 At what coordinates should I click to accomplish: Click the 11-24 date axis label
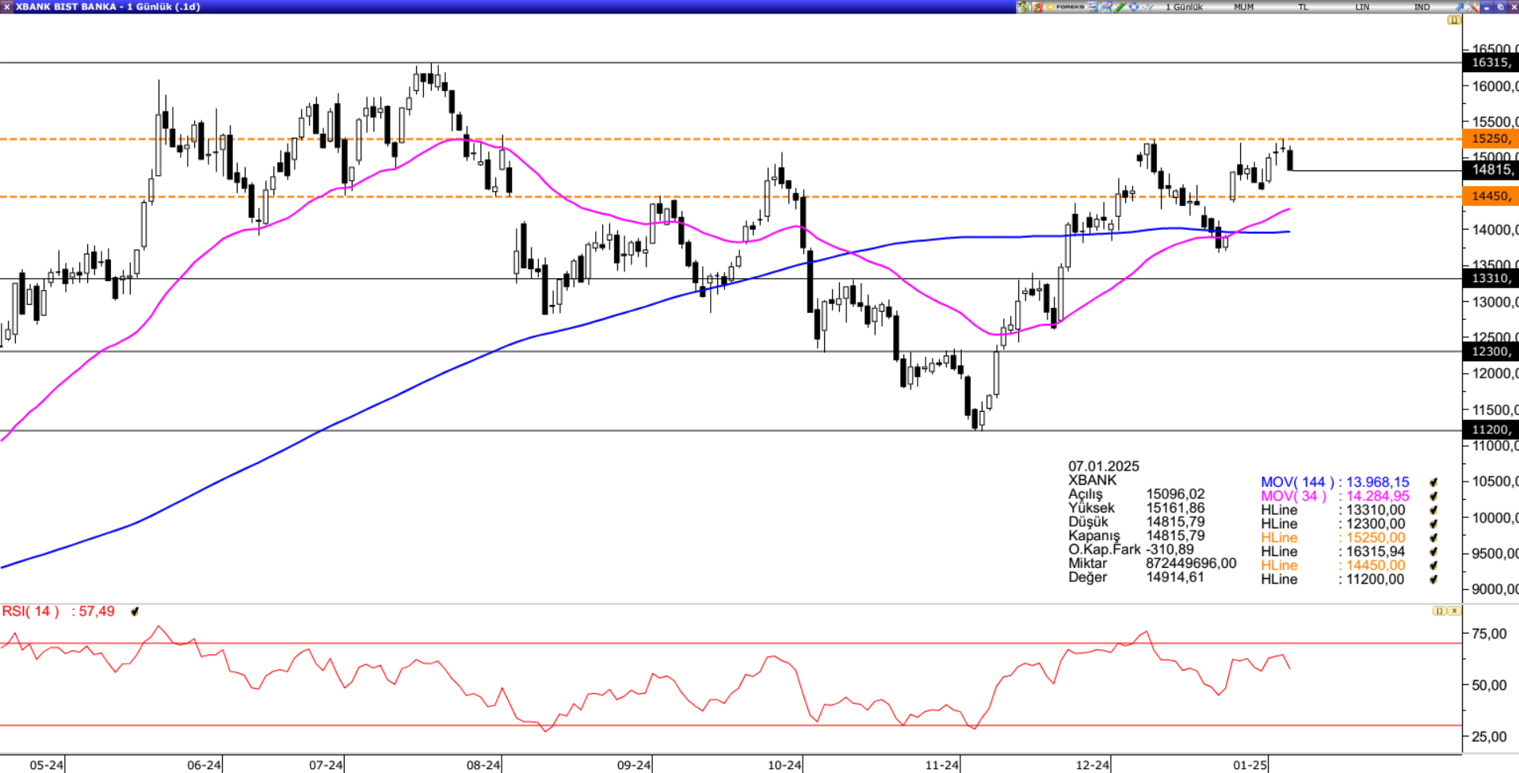[942, 765]
